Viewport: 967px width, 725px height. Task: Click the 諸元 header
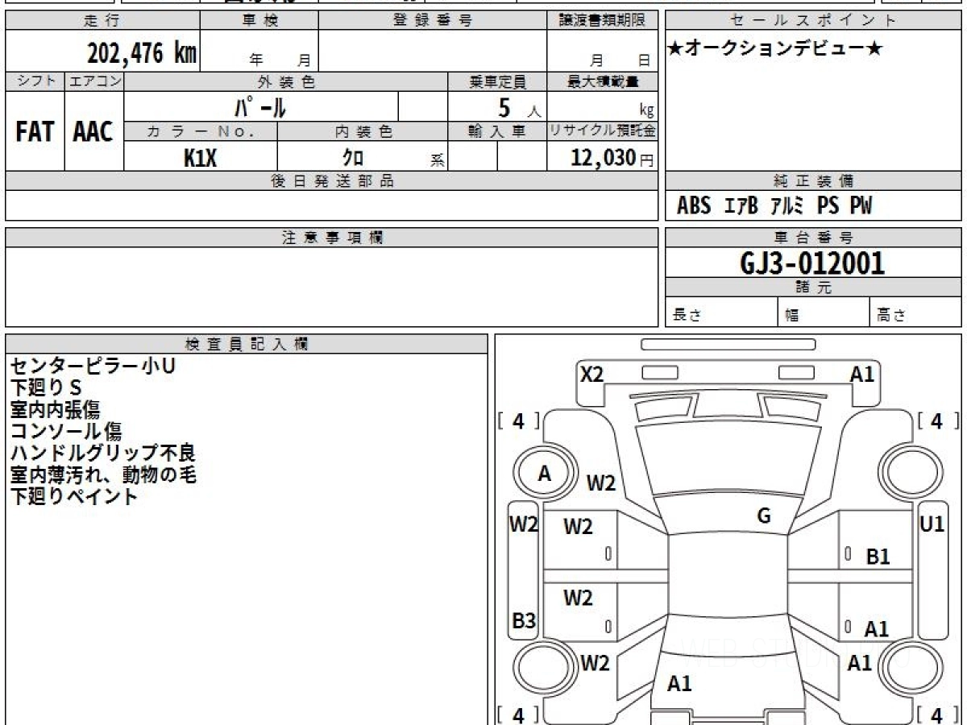[814, 288]
